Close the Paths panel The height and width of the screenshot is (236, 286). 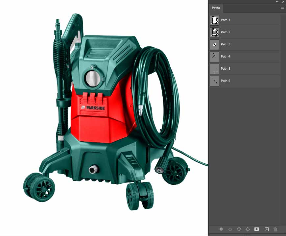click(283, 2)
